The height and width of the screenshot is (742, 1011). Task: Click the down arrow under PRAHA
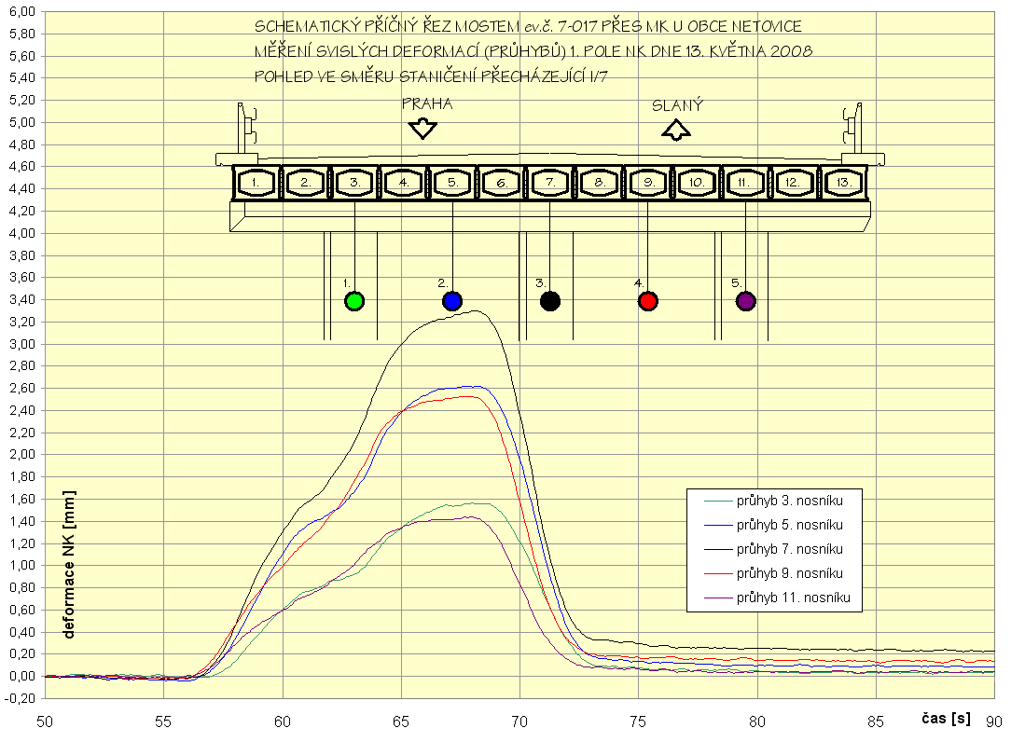coord(422,128)
